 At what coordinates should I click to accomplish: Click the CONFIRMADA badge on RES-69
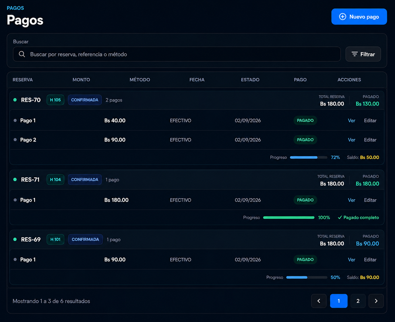click(85, 240)
